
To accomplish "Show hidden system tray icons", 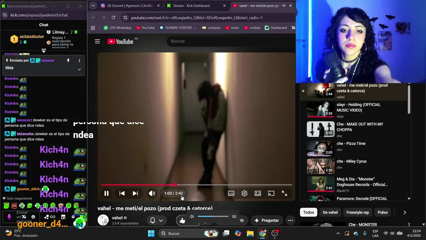I will click(338, 233).
